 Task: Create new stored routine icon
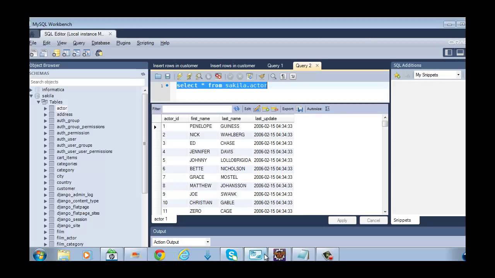[86, 53]
